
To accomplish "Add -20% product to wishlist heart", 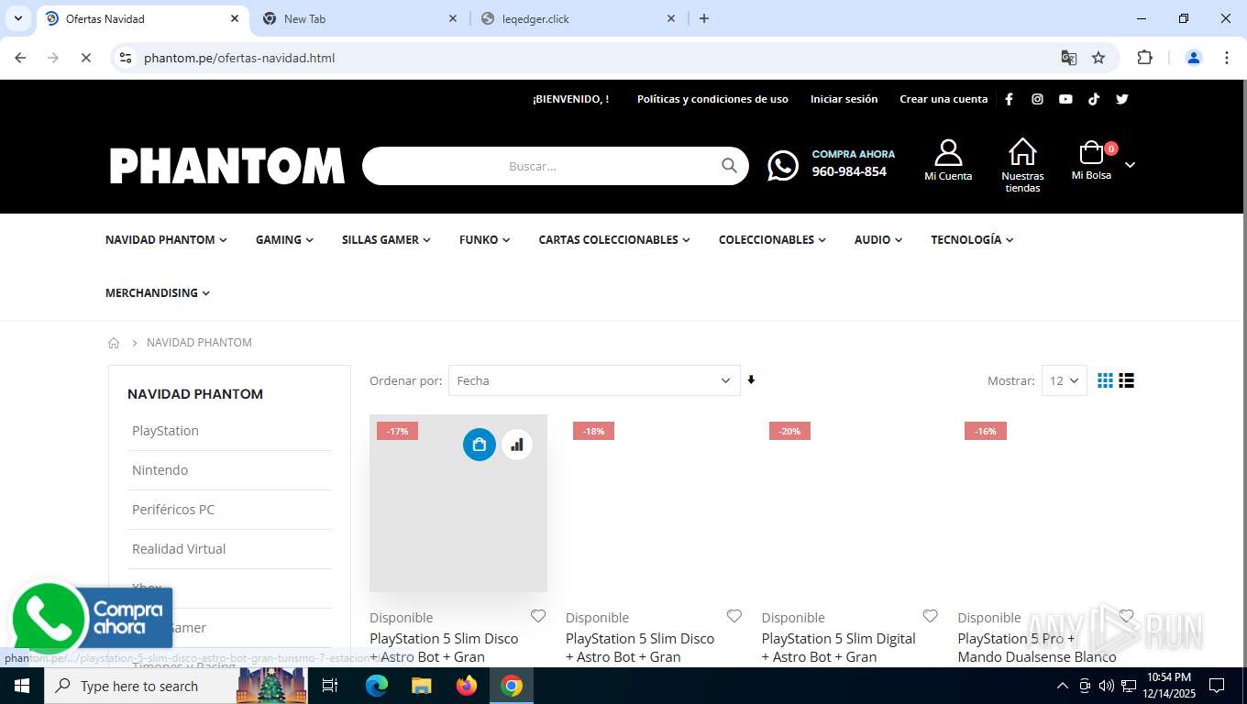I will point(930,616).
